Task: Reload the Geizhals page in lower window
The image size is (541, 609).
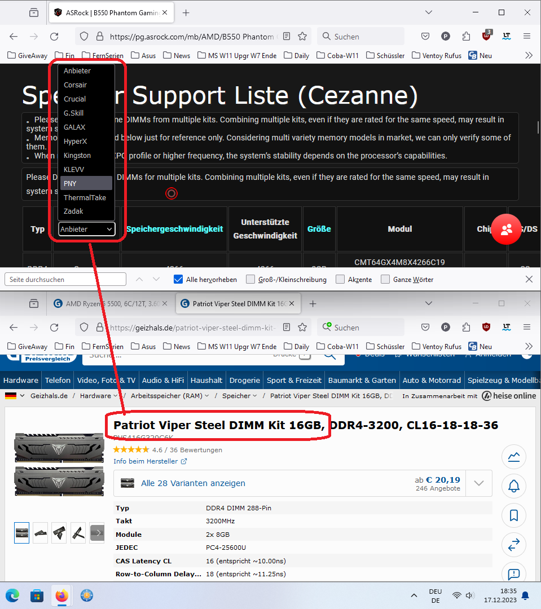Action: [54, 328]
